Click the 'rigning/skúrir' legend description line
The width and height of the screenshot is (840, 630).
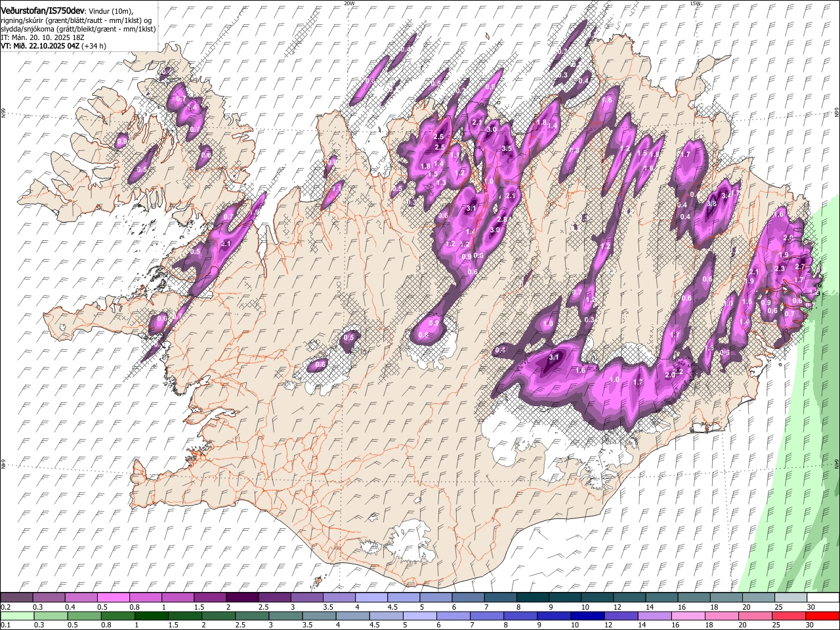point(76,20)
